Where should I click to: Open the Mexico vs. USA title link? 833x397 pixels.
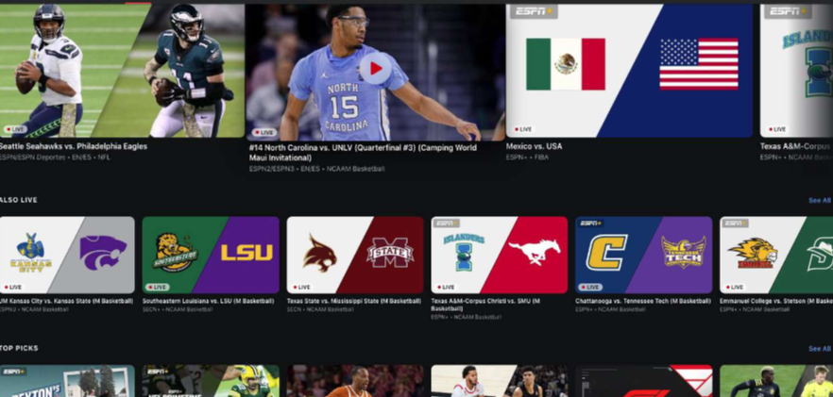(x=534, y=147)
